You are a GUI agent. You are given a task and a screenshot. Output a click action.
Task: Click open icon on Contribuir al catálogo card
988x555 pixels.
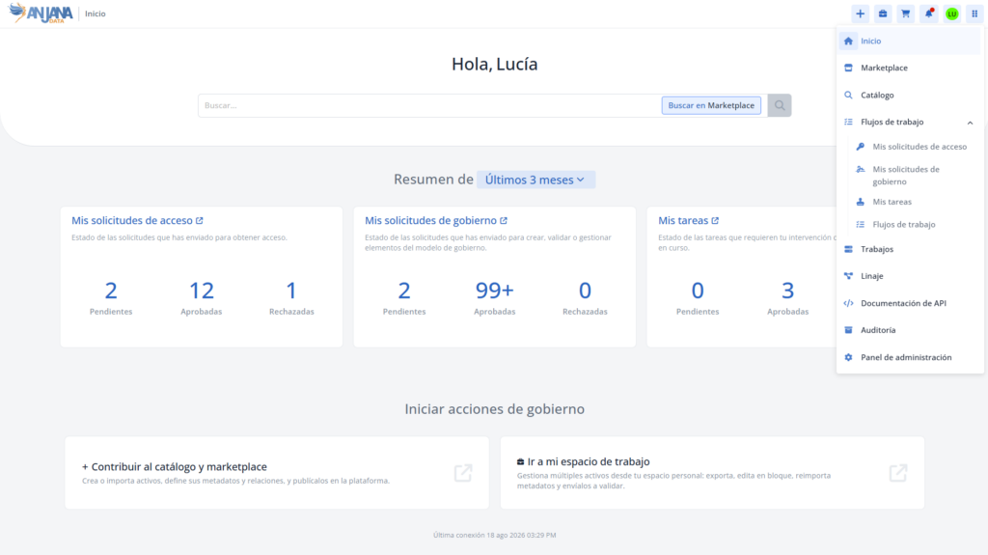point(463,473)
